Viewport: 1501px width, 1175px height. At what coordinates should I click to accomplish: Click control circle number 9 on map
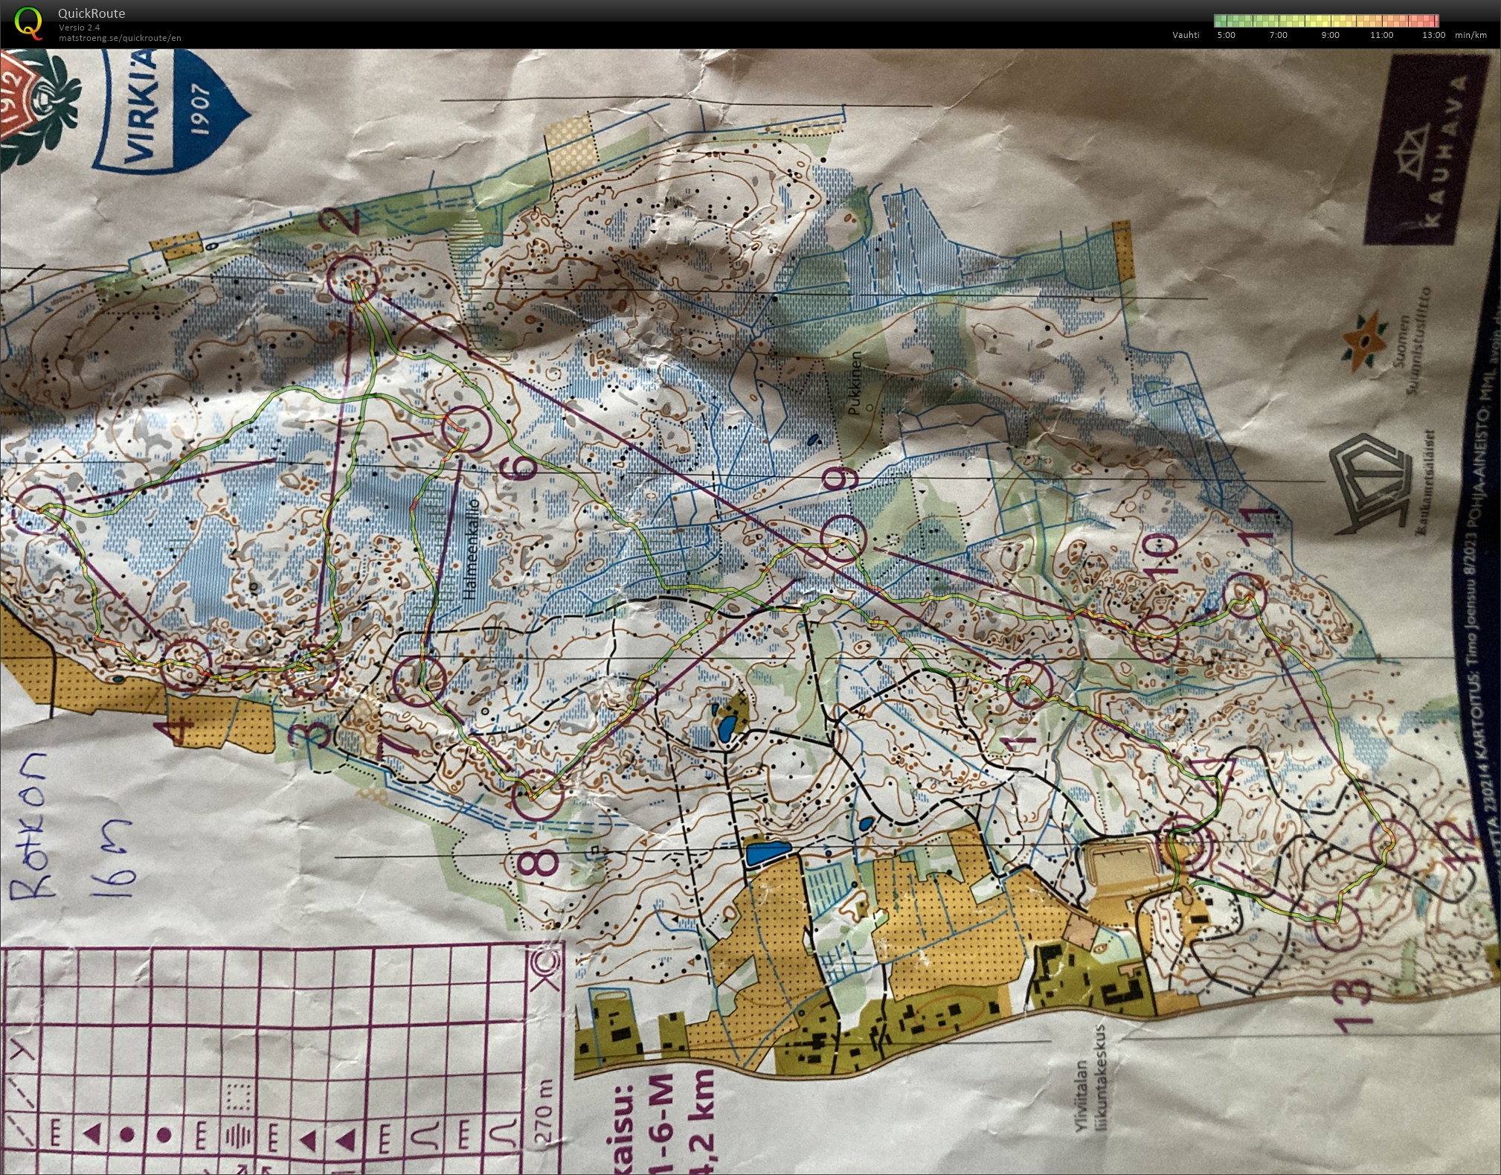[x=844, y=537]
